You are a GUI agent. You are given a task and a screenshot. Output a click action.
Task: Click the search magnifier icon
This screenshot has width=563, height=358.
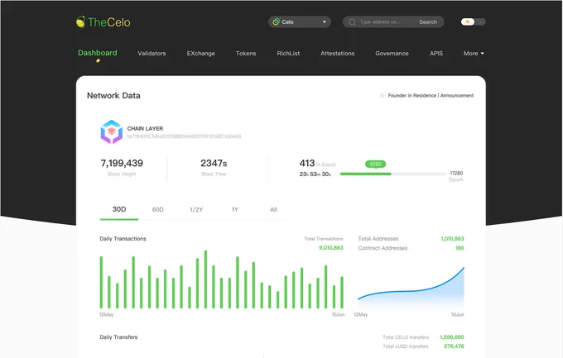(x=352, y=21)
